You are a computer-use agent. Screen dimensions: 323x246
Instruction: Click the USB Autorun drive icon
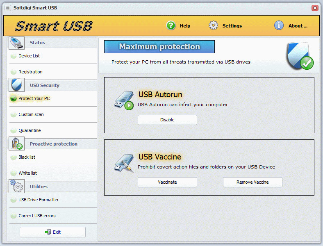pos(124,100)
